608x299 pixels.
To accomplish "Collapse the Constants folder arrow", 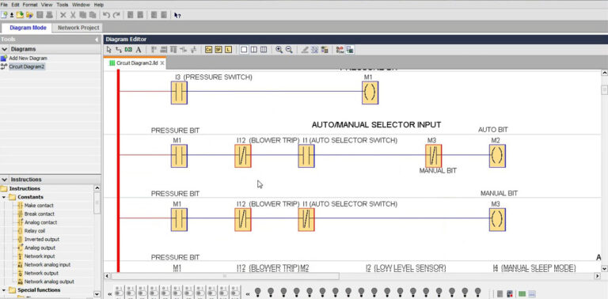I will point(4,197).
